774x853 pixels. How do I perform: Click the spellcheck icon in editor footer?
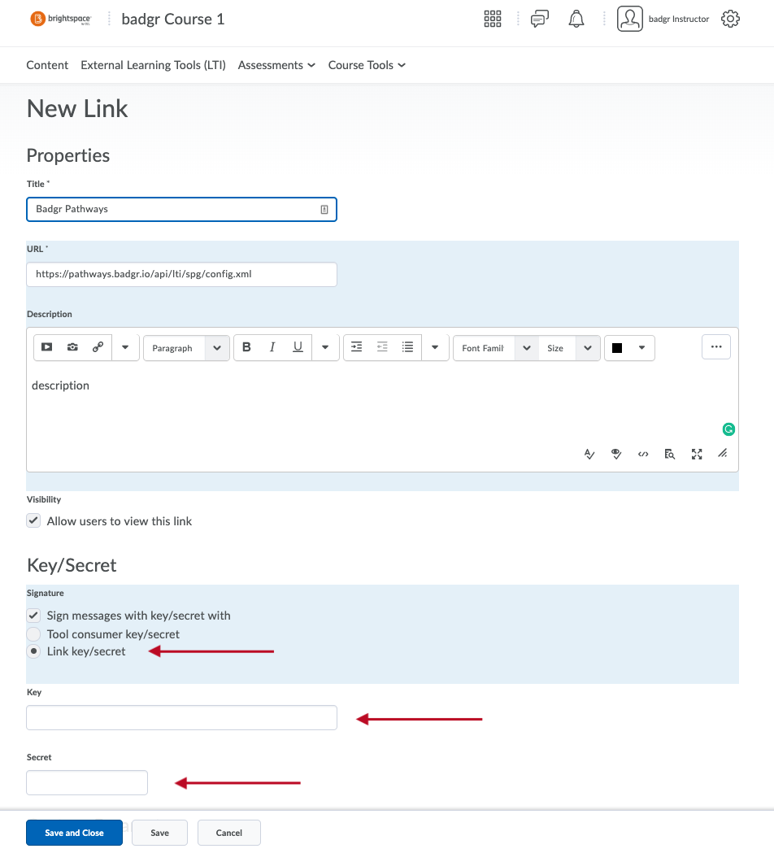[x=589, y=454]
